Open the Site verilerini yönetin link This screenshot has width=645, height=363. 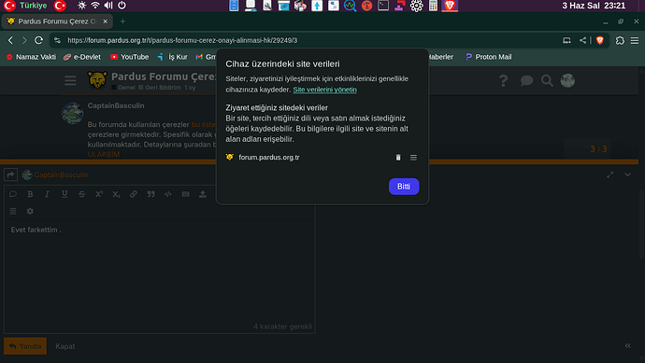point(324,90)
